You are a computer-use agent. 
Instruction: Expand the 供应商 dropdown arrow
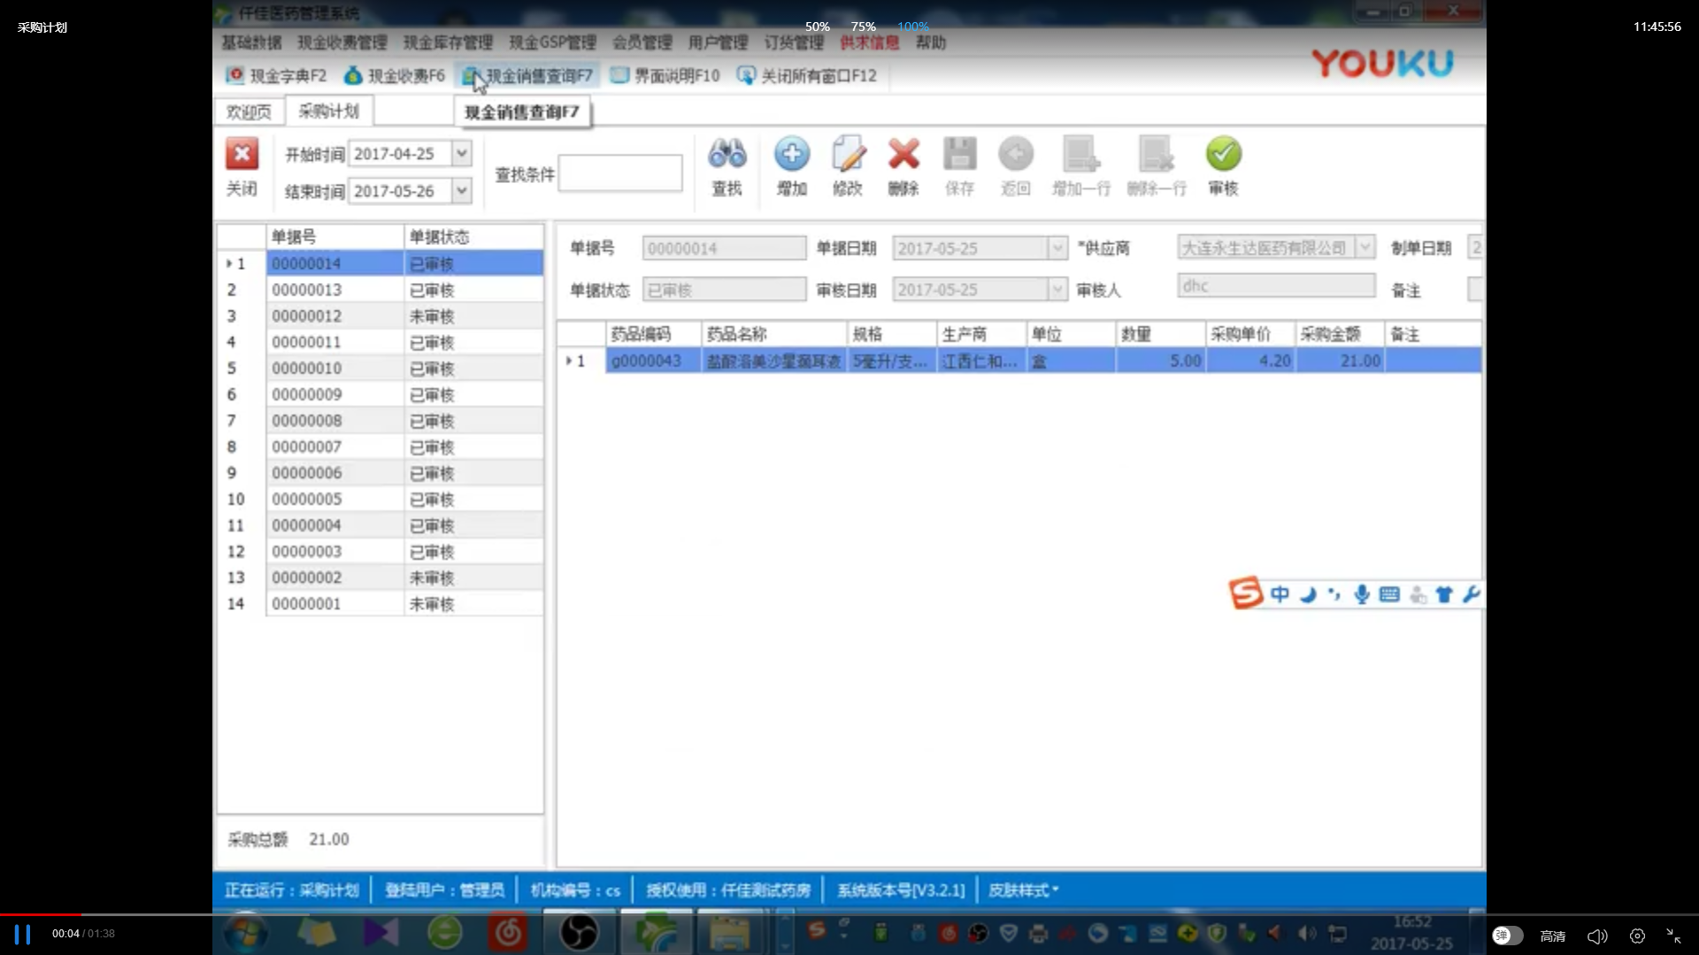(1365, 248)
